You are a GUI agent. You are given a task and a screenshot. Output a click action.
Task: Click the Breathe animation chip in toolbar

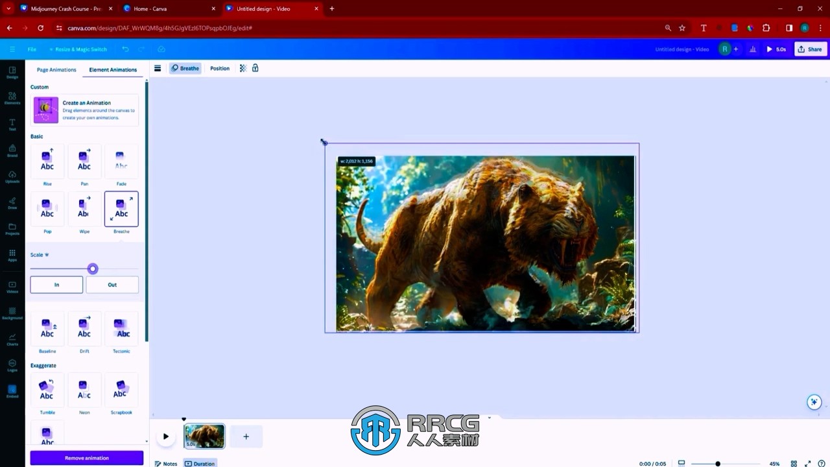(185, 68)
